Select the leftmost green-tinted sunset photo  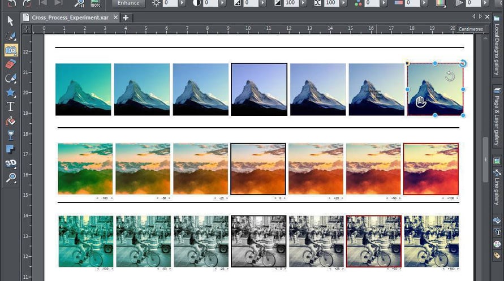(85, 169)
